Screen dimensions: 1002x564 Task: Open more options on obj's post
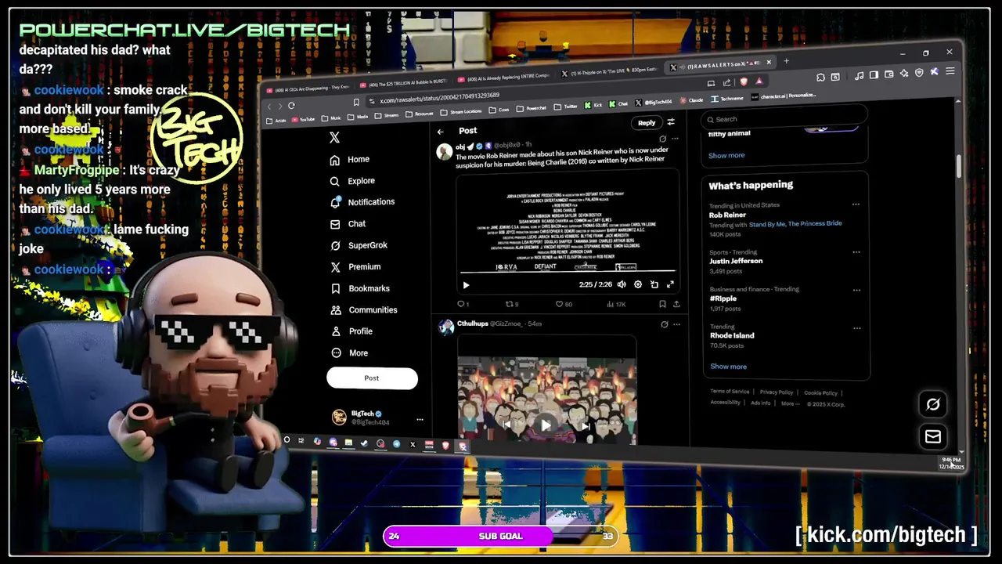(x=675, y=139)
